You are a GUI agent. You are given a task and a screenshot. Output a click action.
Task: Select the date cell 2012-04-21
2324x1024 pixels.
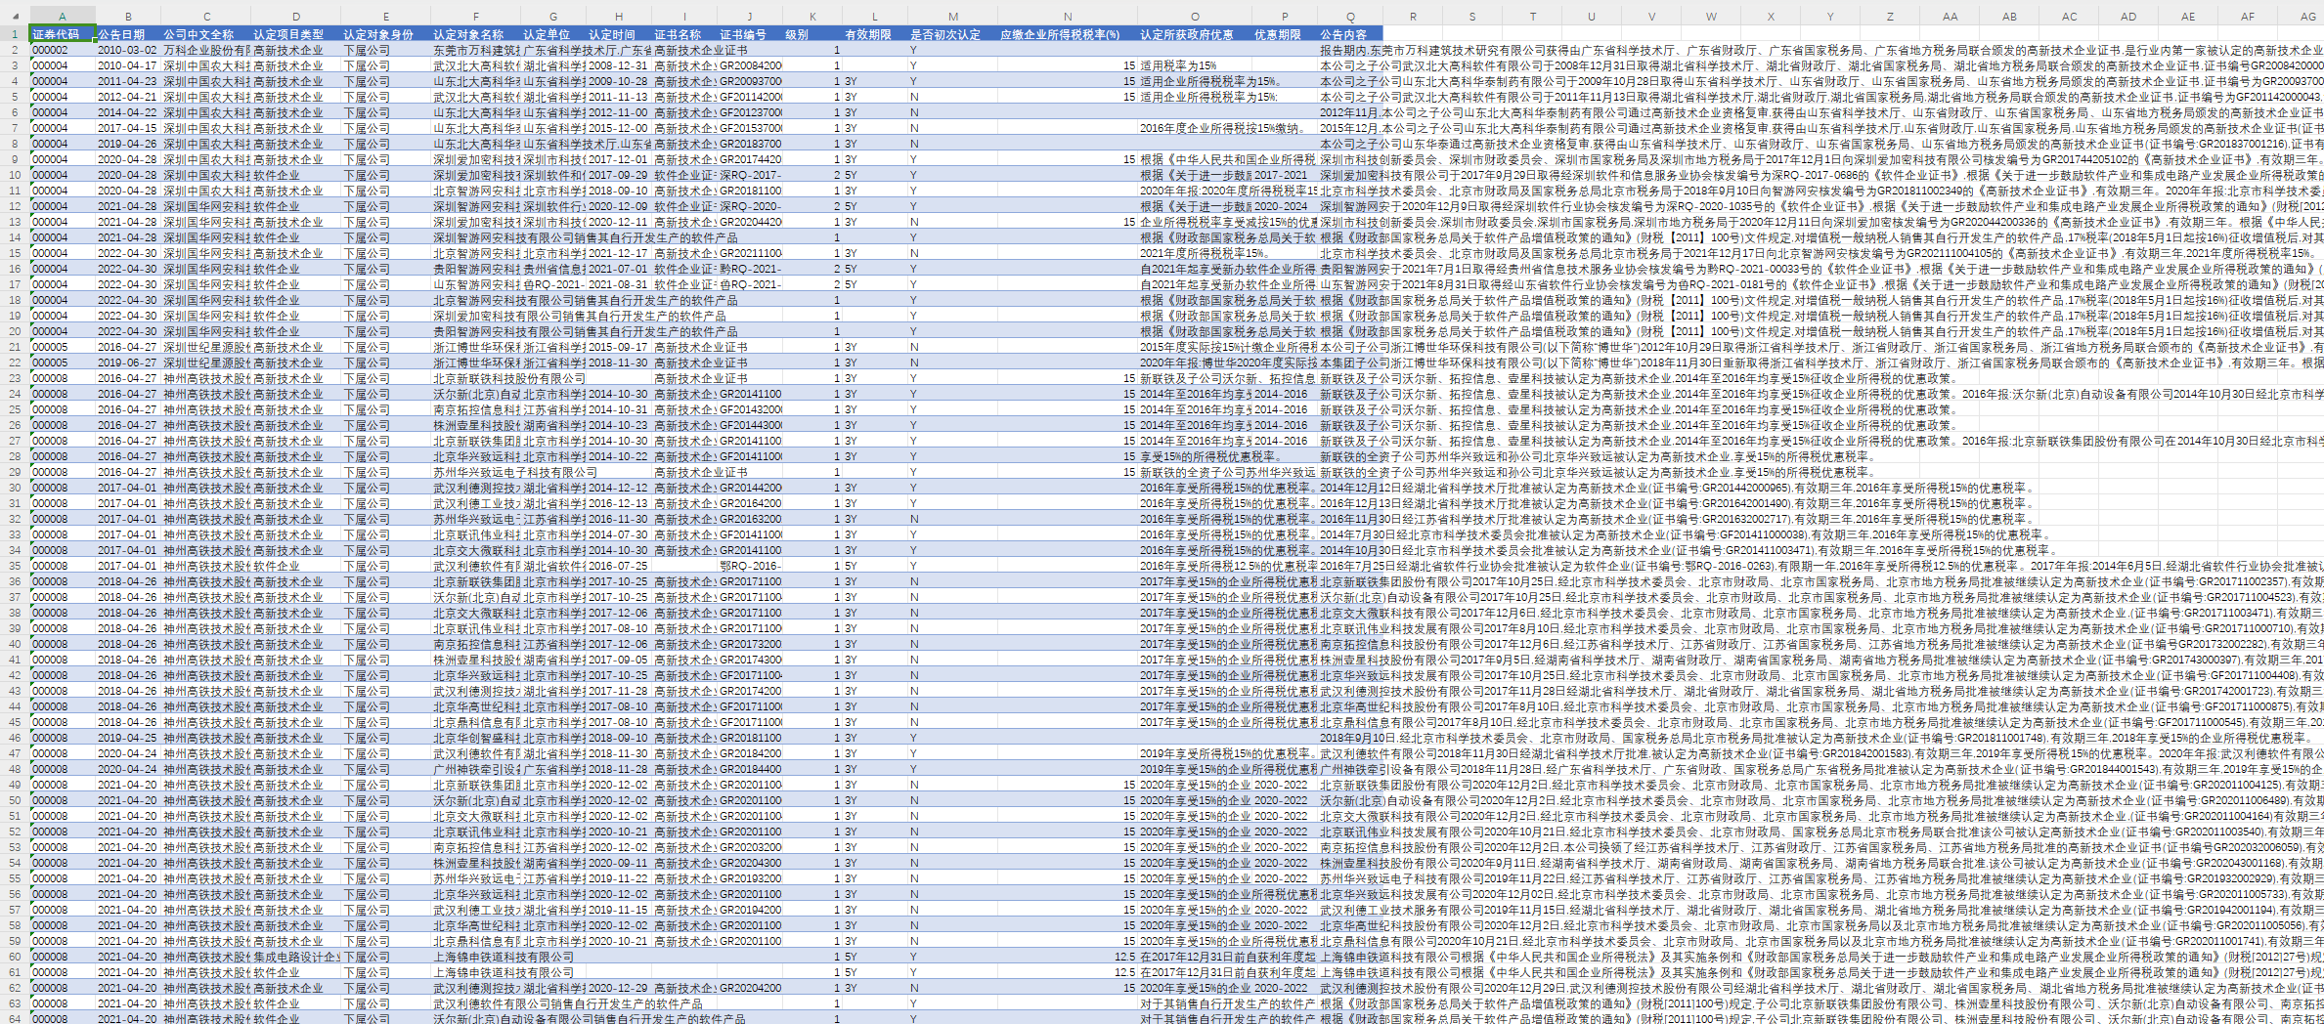(128, 97)
